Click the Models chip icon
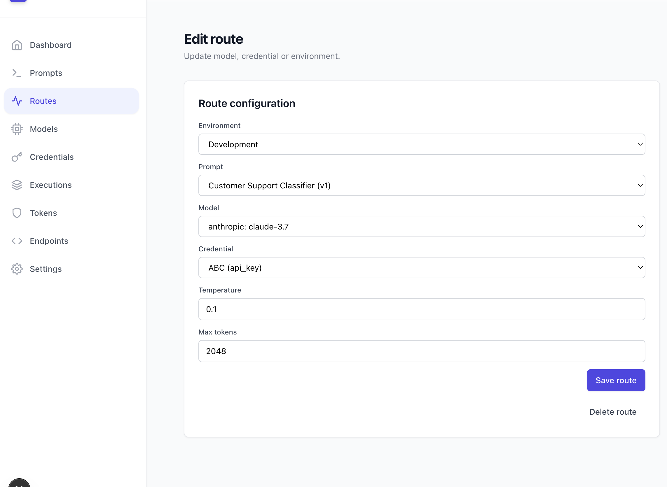This screenshot has height=487, width=667. pos(17,129)
